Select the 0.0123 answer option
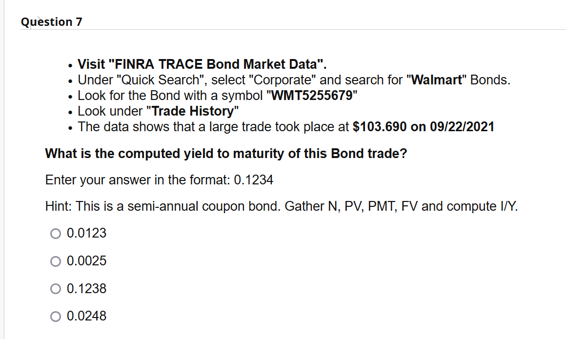Image resolution: width=566 pixels, height=339 pixels. 56,234
